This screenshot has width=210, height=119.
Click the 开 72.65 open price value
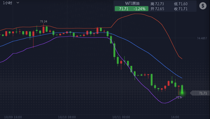click(x=157, y=9)
